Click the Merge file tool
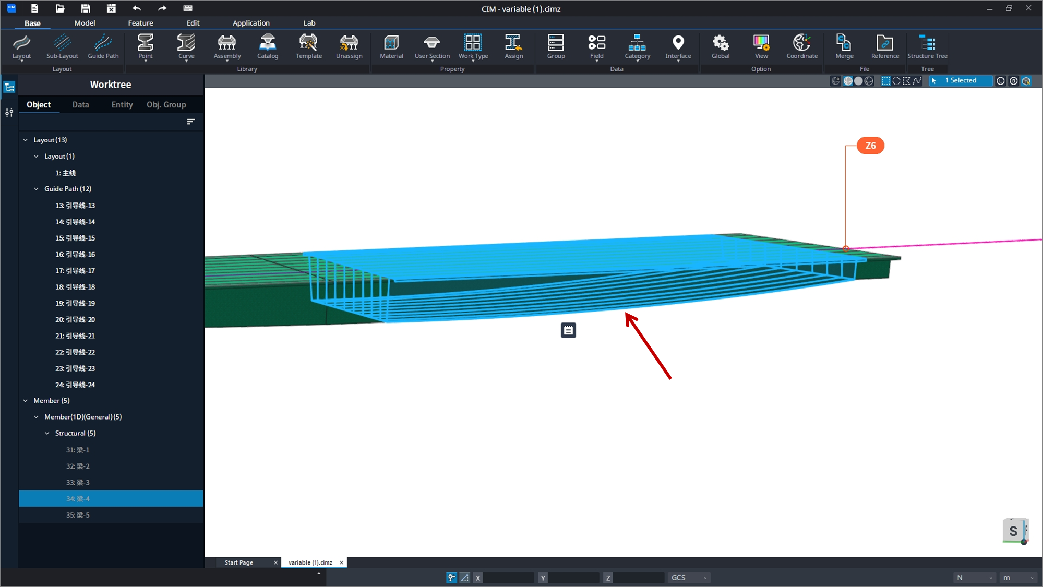1043x587 pixels. coord(844,47)
